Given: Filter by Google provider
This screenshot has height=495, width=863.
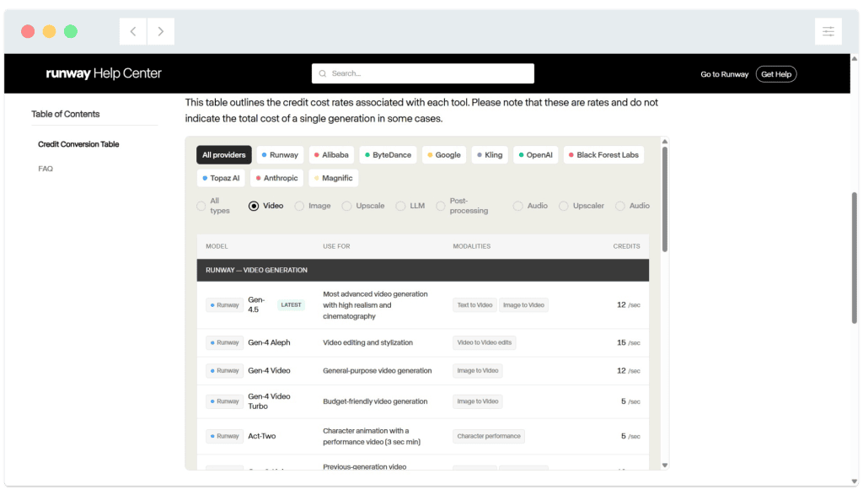Looking at the screenshot, I should [444, 154].
